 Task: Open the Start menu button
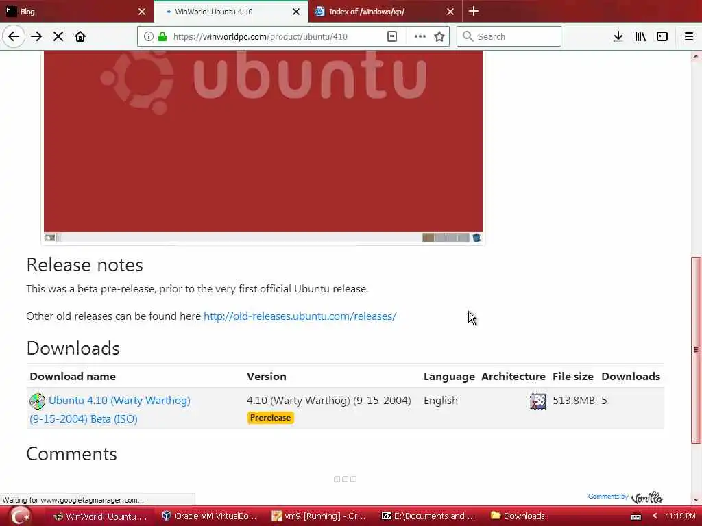click(x=19, y=516)
